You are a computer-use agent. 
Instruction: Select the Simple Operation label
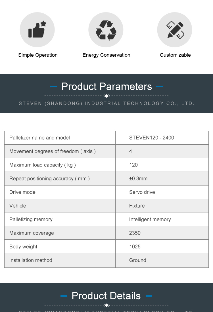pos(38,55)
